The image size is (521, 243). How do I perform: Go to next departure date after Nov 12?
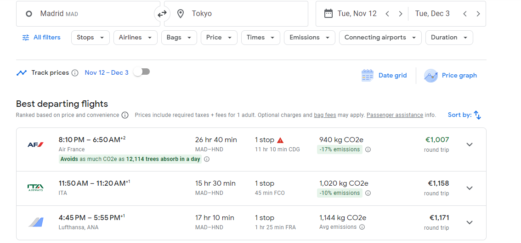tap(400, 14)
